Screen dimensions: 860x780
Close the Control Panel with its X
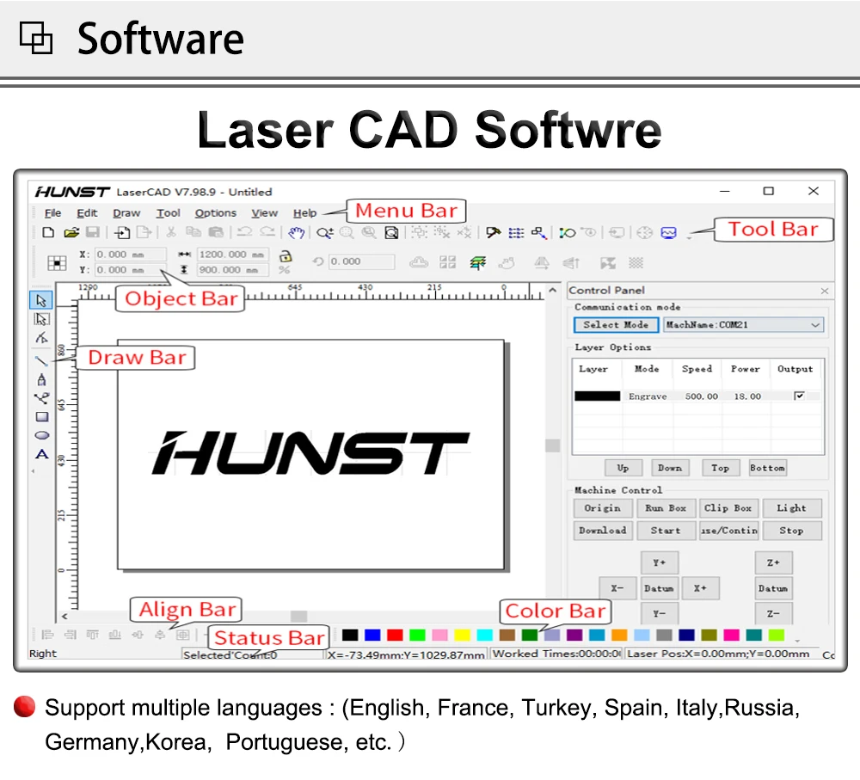click(825, 291)
